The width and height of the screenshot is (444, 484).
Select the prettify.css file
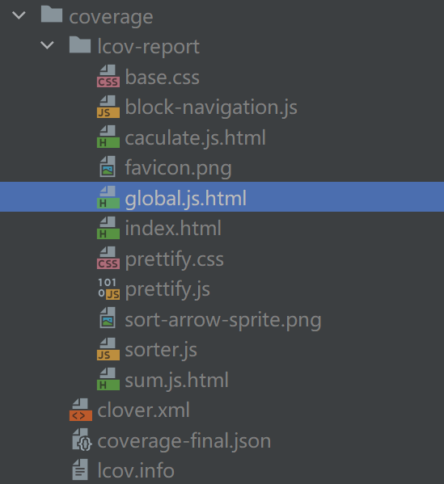tap(175, 259)
